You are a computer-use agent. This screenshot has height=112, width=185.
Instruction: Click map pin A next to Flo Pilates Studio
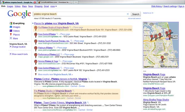pos(36,28)
